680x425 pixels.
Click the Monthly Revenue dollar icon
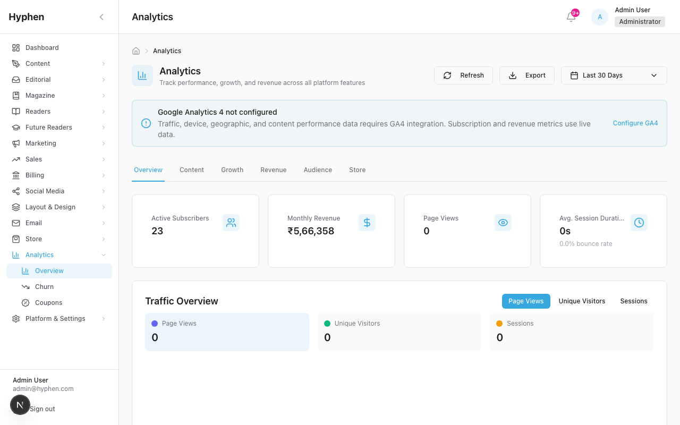point(367,223)
